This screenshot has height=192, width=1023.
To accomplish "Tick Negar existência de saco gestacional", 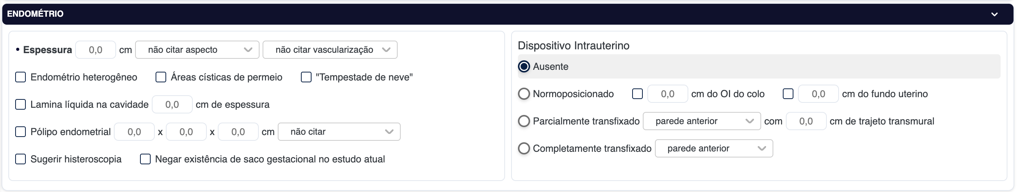I will [145, 159].
